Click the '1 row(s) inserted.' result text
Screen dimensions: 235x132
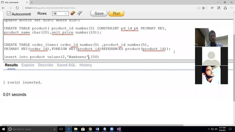(22, 82)
